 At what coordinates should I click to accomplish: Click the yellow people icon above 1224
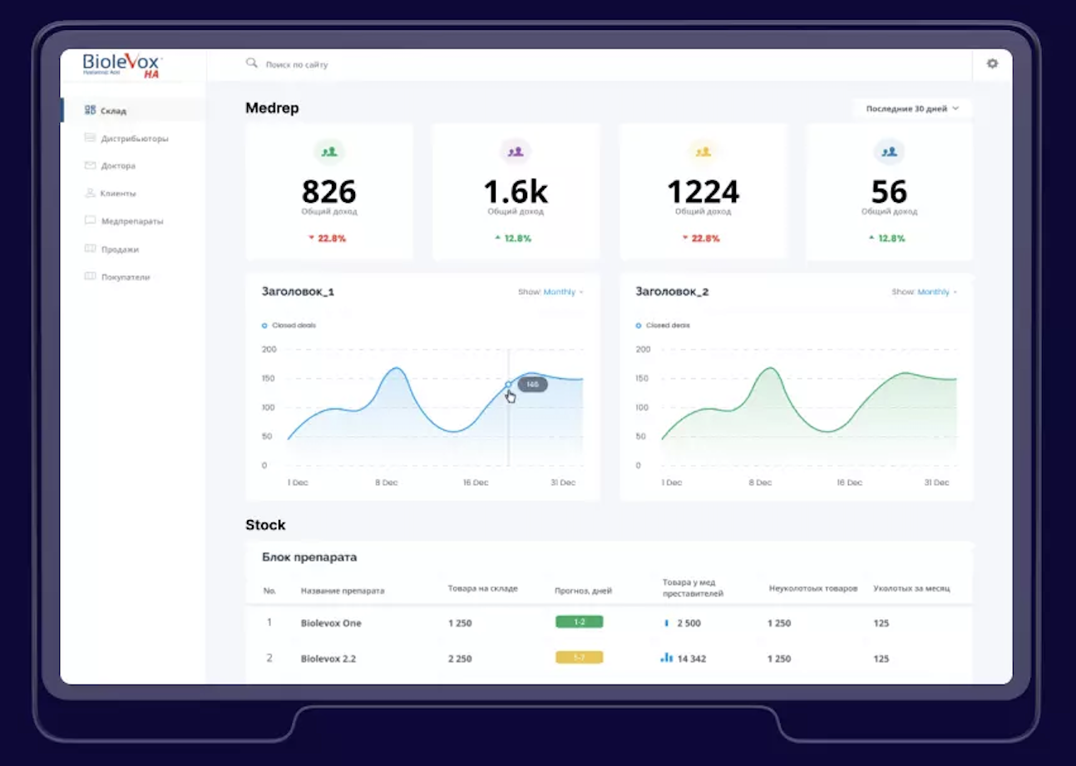703,152
